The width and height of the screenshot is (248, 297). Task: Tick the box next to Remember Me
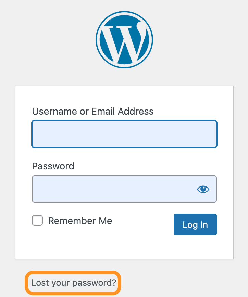(x=37, y=221)
